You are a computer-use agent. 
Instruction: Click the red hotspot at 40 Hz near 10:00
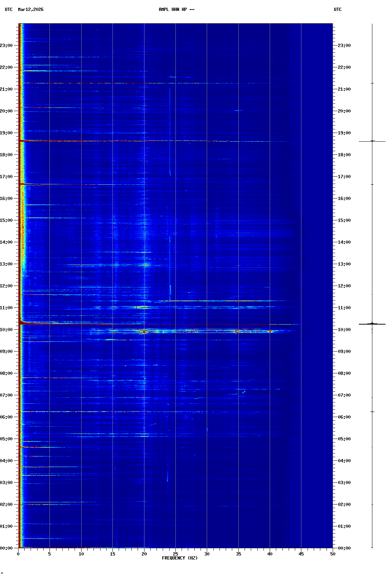[x=270, y=331]
